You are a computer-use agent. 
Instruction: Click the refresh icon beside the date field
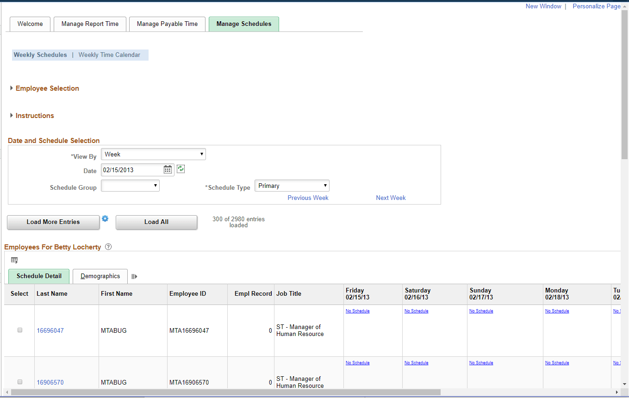[181, 169]
